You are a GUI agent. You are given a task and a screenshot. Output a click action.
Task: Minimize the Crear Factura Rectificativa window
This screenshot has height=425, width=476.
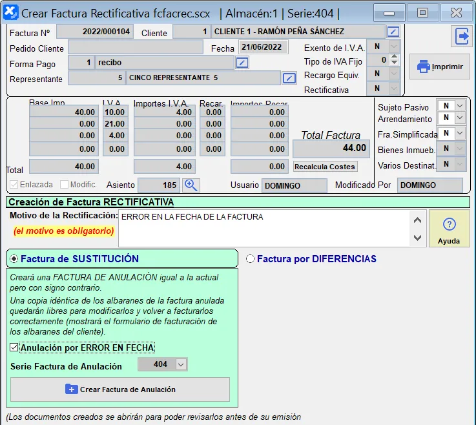coord(389,13)
